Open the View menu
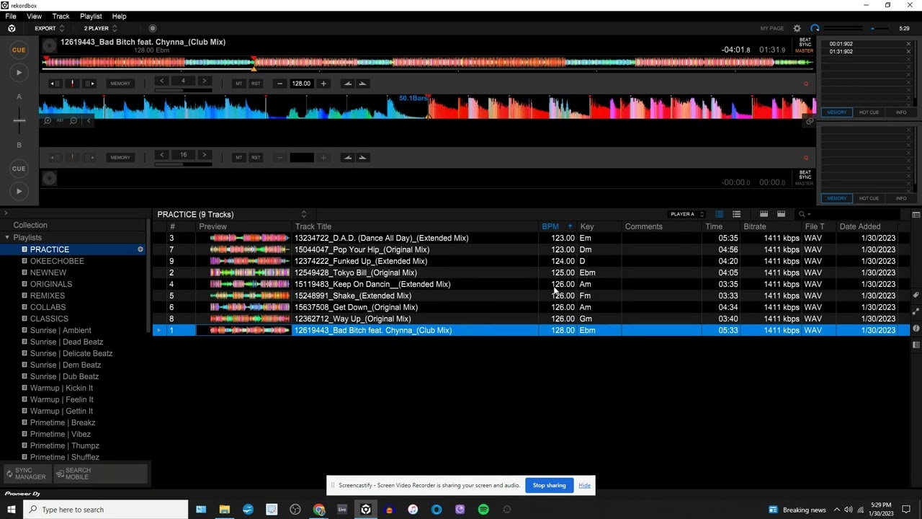This screenshot has width=922, height=519. 34,16
